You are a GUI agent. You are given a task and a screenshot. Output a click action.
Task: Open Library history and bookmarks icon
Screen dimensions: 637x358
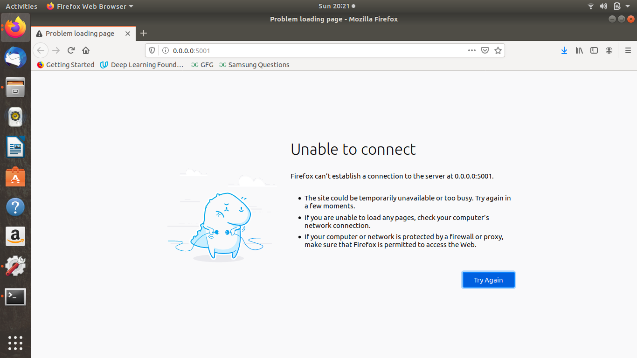tap(579, 50)
